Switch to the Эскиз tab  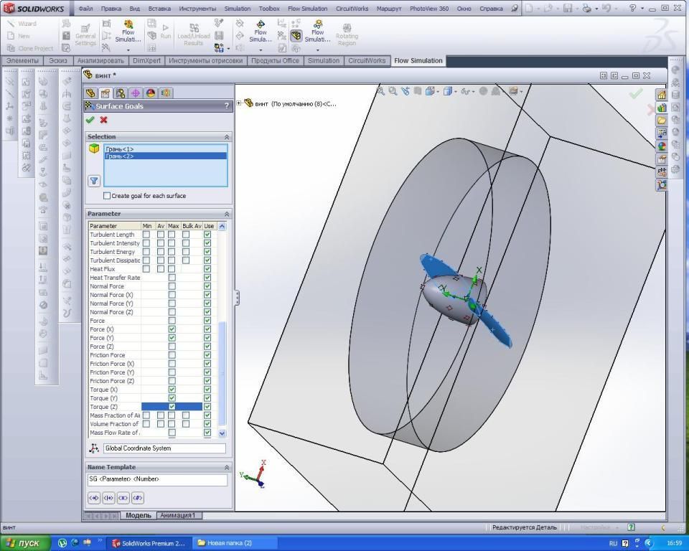[58, 61]
